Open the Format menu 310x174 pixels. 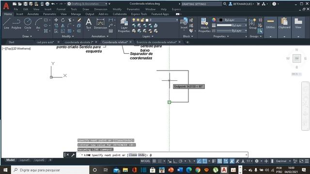[61, 9]
